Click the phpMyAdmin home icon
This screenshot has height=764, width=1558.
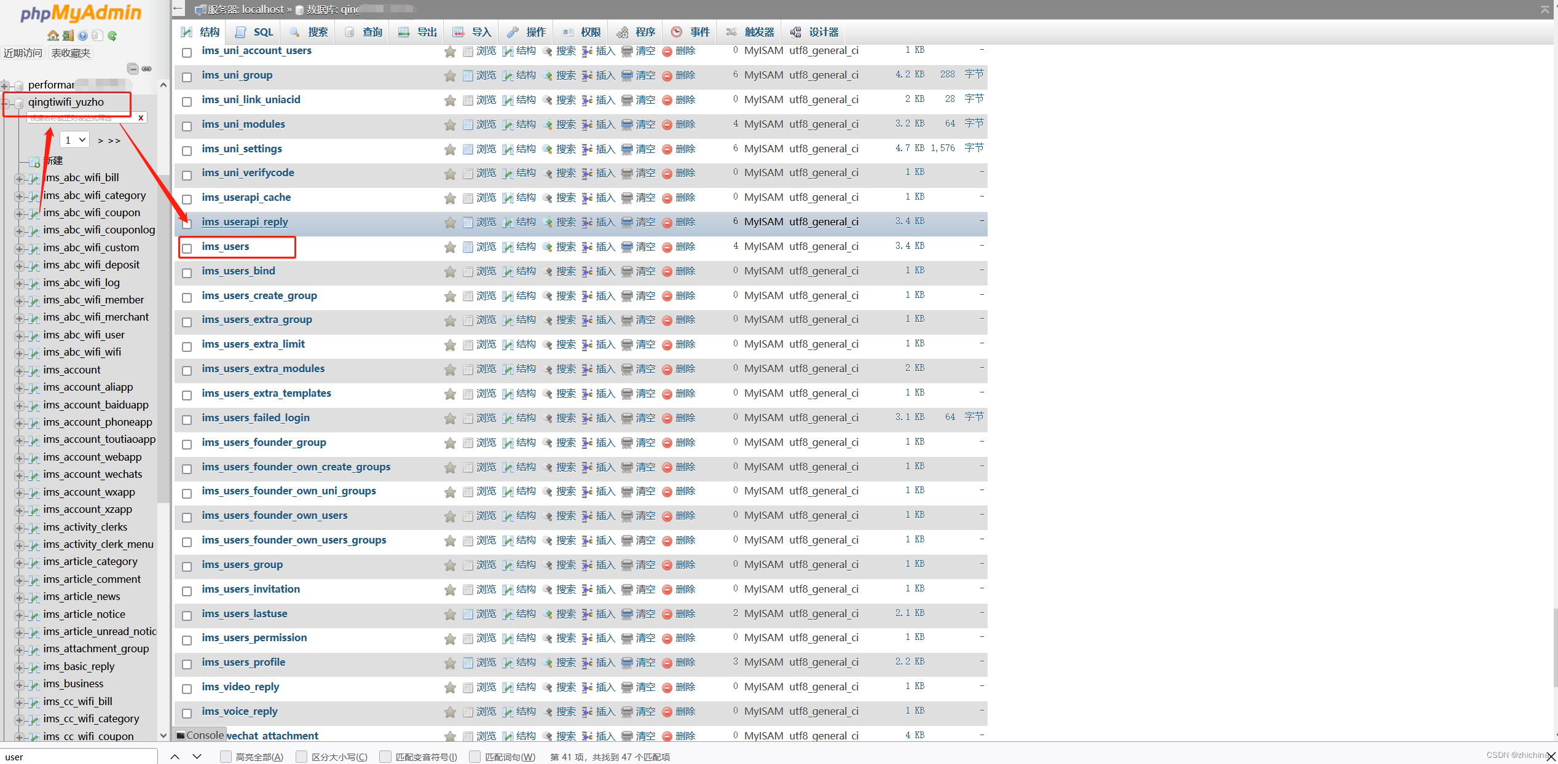pyautogui.click(x=53, y=36)
